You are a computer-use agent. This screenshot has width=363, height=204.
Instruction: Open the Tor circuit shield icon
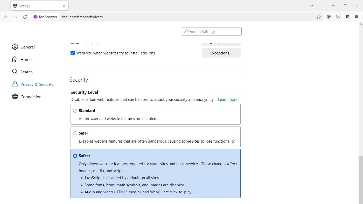click(329, 17)
